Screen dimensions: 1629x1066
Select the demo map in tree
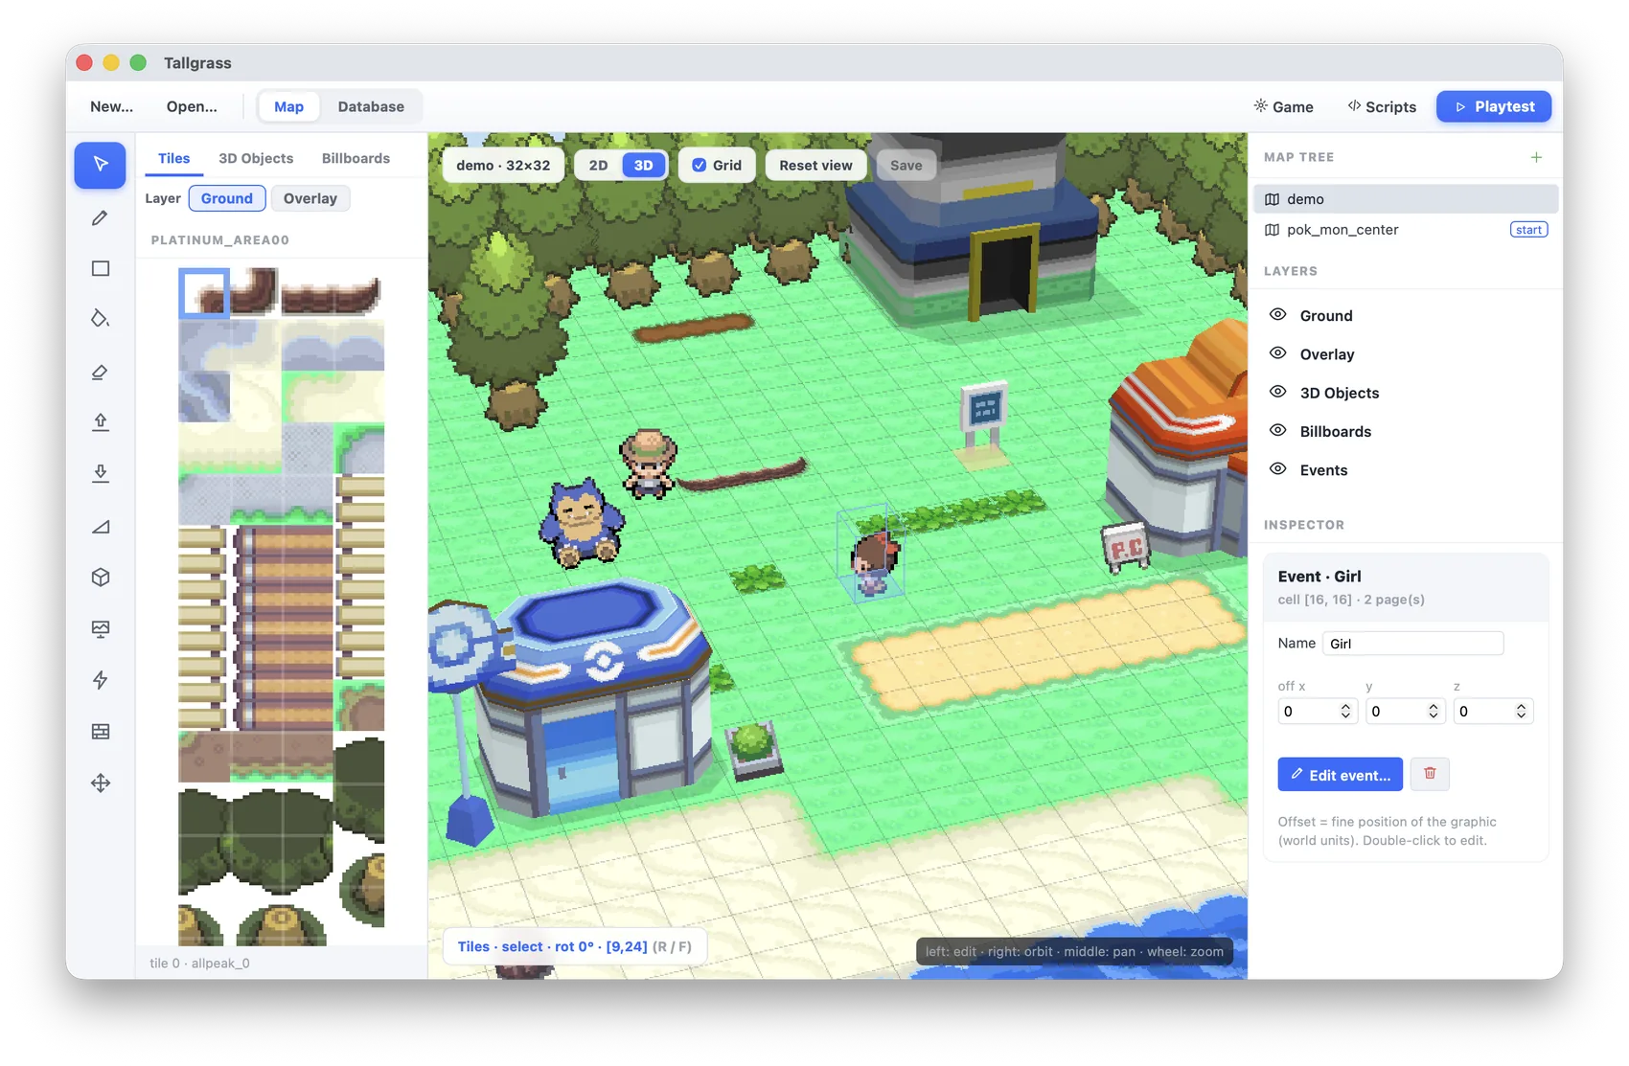tap(1406, 199)
